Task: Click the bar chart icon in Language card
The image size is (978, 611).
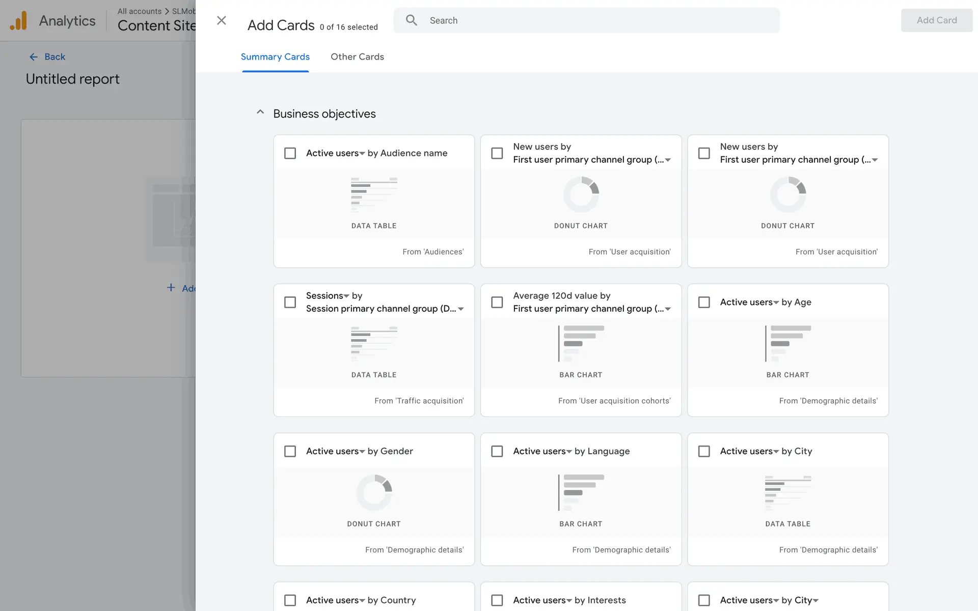Action: coord(581,492)
